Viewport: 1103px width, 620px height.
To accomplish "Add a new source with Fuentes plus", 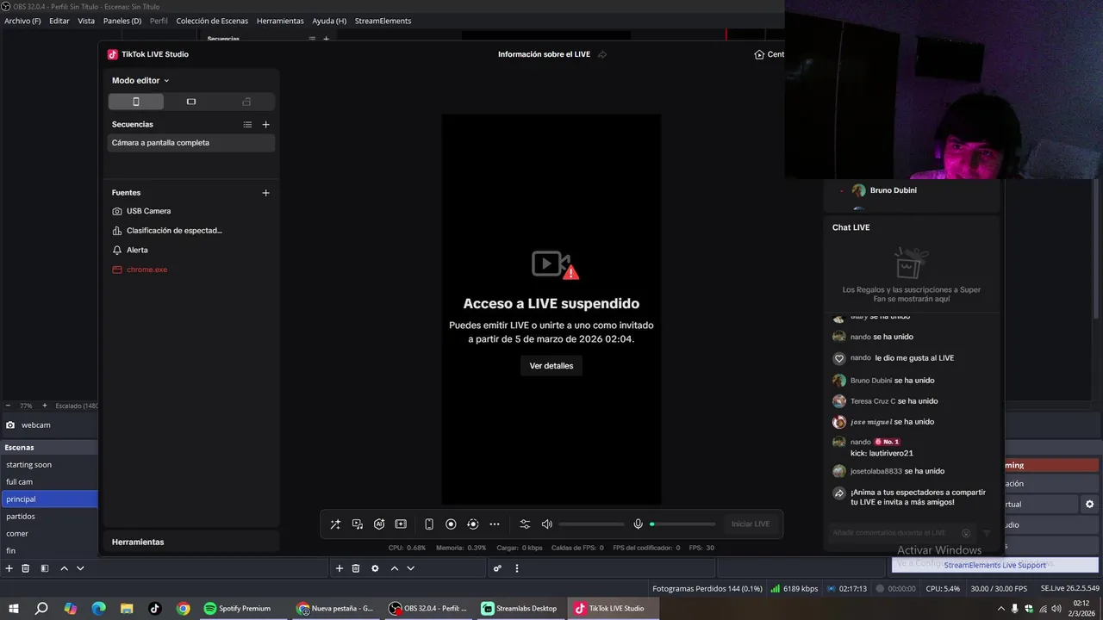I will click(265, 193).
